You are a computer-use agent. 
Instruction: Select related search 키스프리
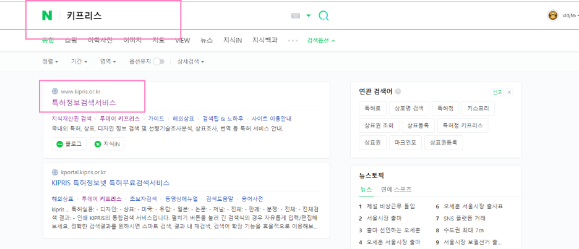(x=478, y=108)
